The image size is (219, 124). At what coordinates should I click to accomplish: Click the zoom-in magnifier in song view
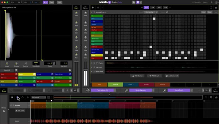(211, 97)
